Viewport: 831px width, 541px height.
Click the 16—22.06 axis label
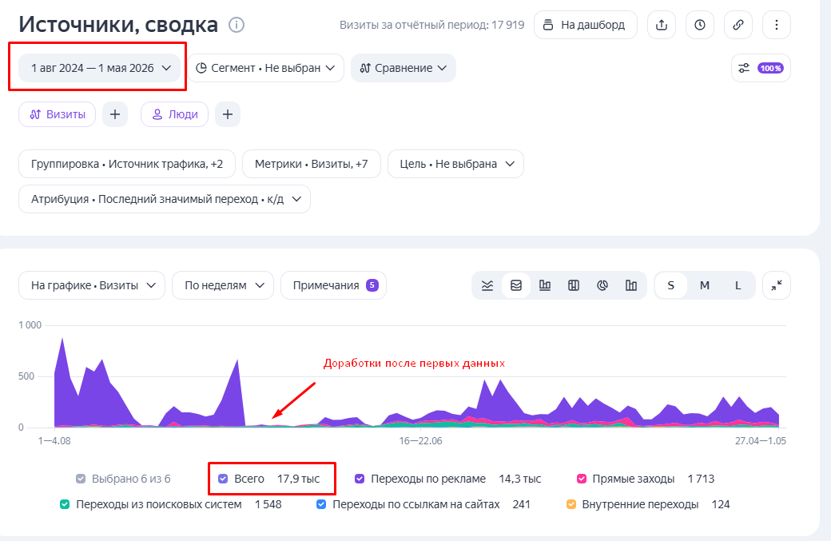tap(421, 441)
